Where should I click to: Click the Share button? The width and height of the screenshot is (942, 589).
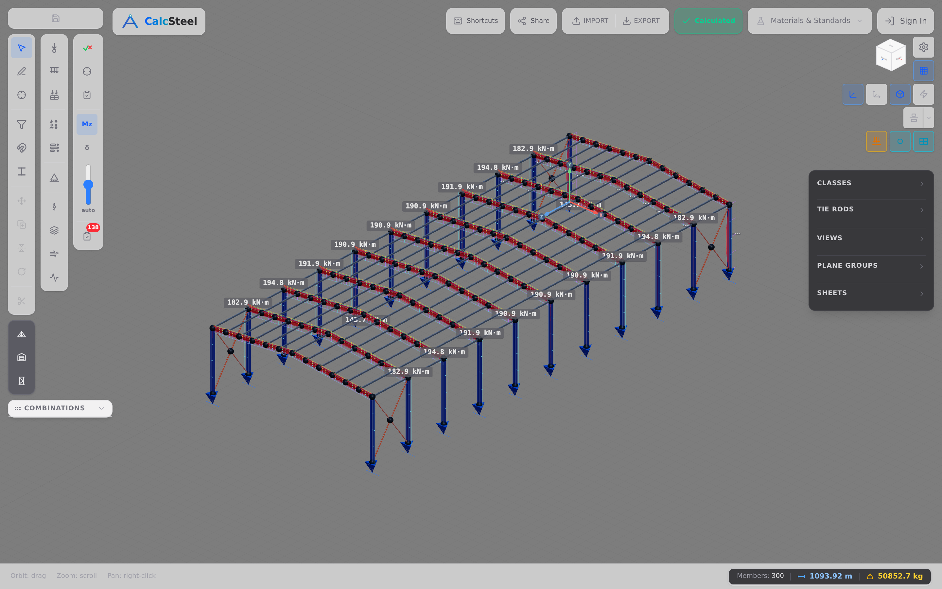[x=533, y=21]
